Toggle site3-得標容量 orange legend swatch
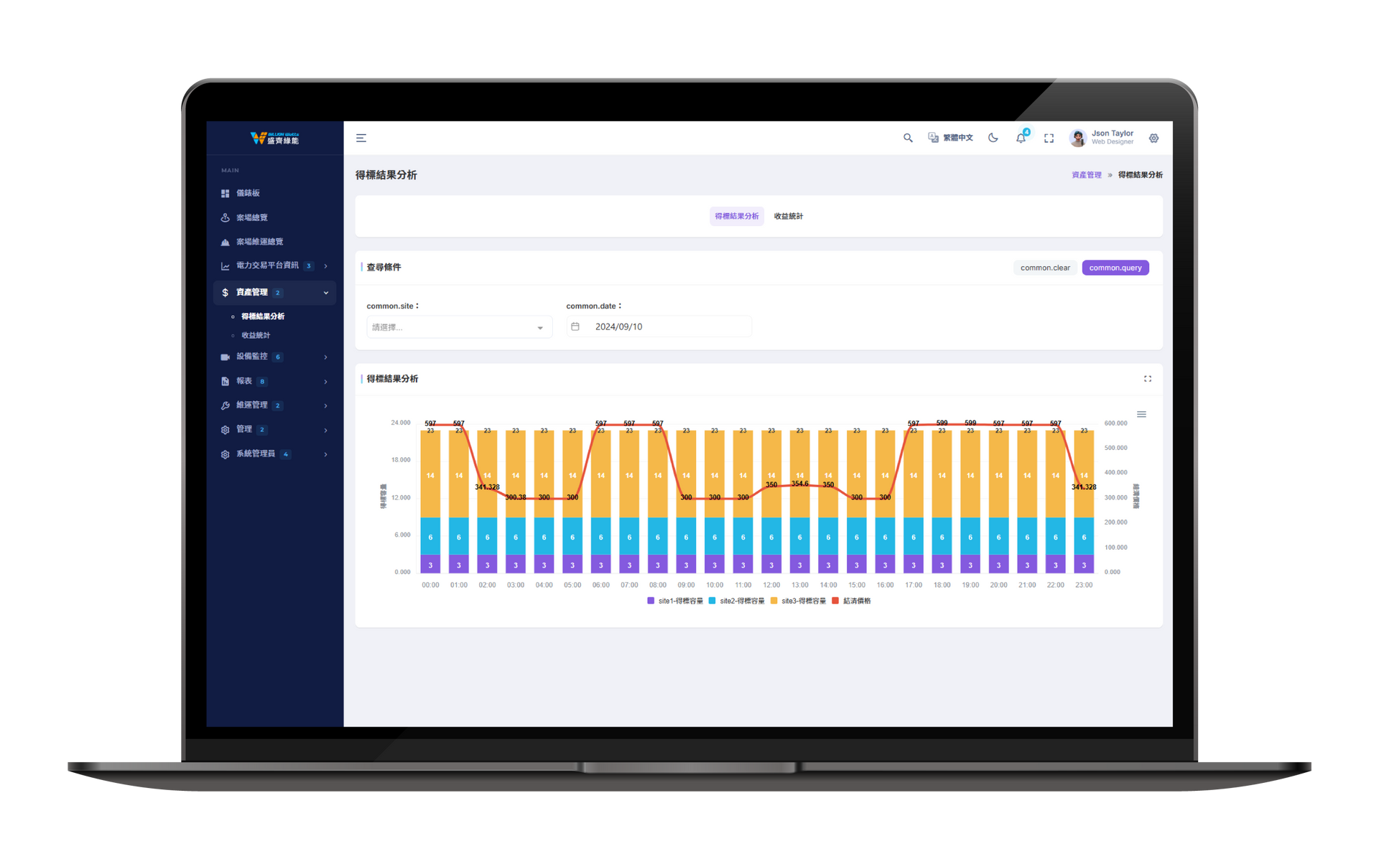The width and height of the screenshot is (1379, 864). 774,601
